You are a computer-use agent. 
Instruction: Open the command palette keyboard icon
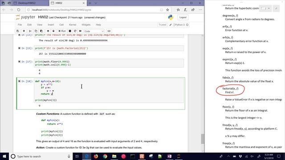click(x=109, y=31)
